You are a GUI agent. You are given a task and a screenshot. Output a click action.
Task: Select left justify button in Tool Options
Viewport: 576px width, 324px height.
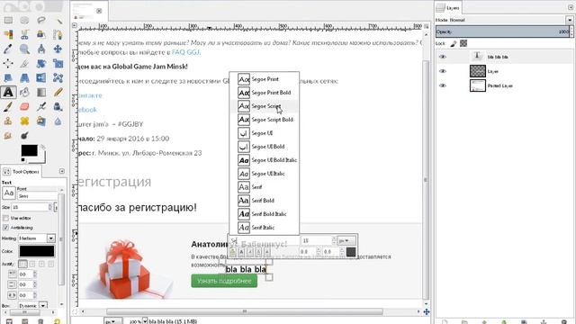pyautogui.click(x=22, y=264)
